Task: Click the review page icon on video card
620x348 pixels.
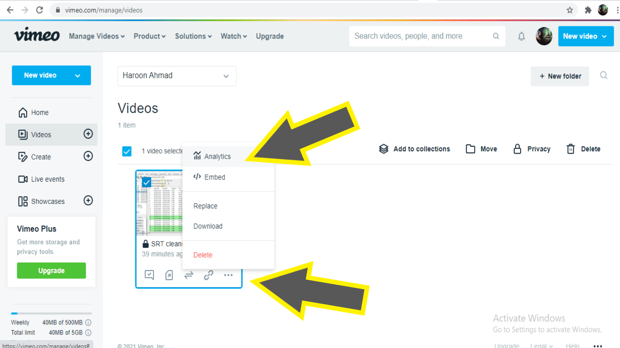Action: pyautogui.click(x=149, y=275)
